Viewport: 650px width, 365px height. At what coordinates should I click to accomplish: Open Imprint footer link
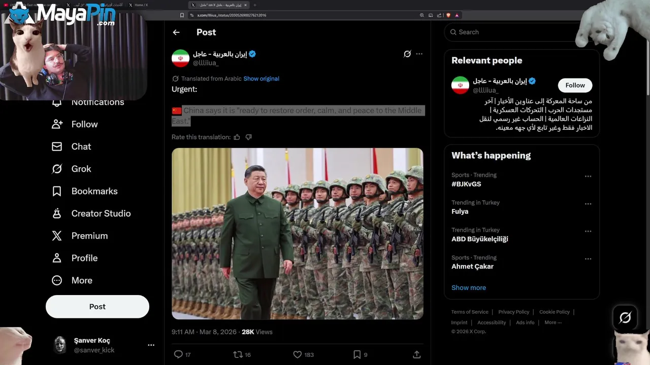pos(459,322)
